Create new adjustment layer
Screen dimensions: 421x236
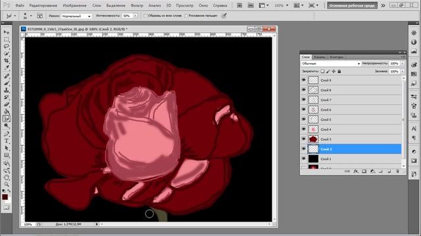tap(372, 171)
